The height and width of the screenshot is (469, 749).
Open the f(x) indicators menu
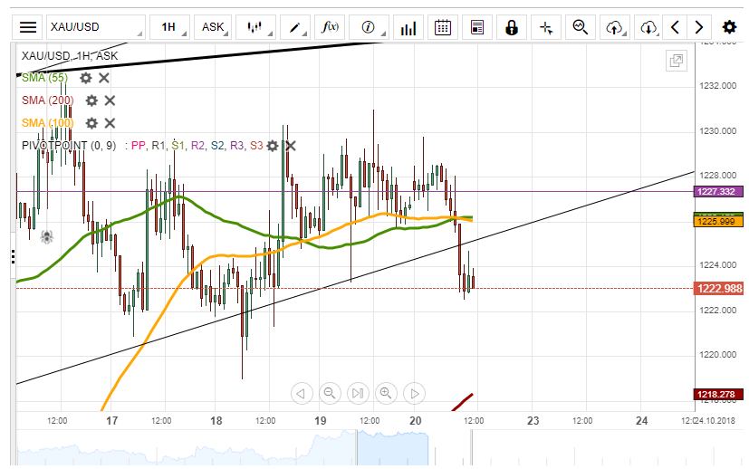330,27
